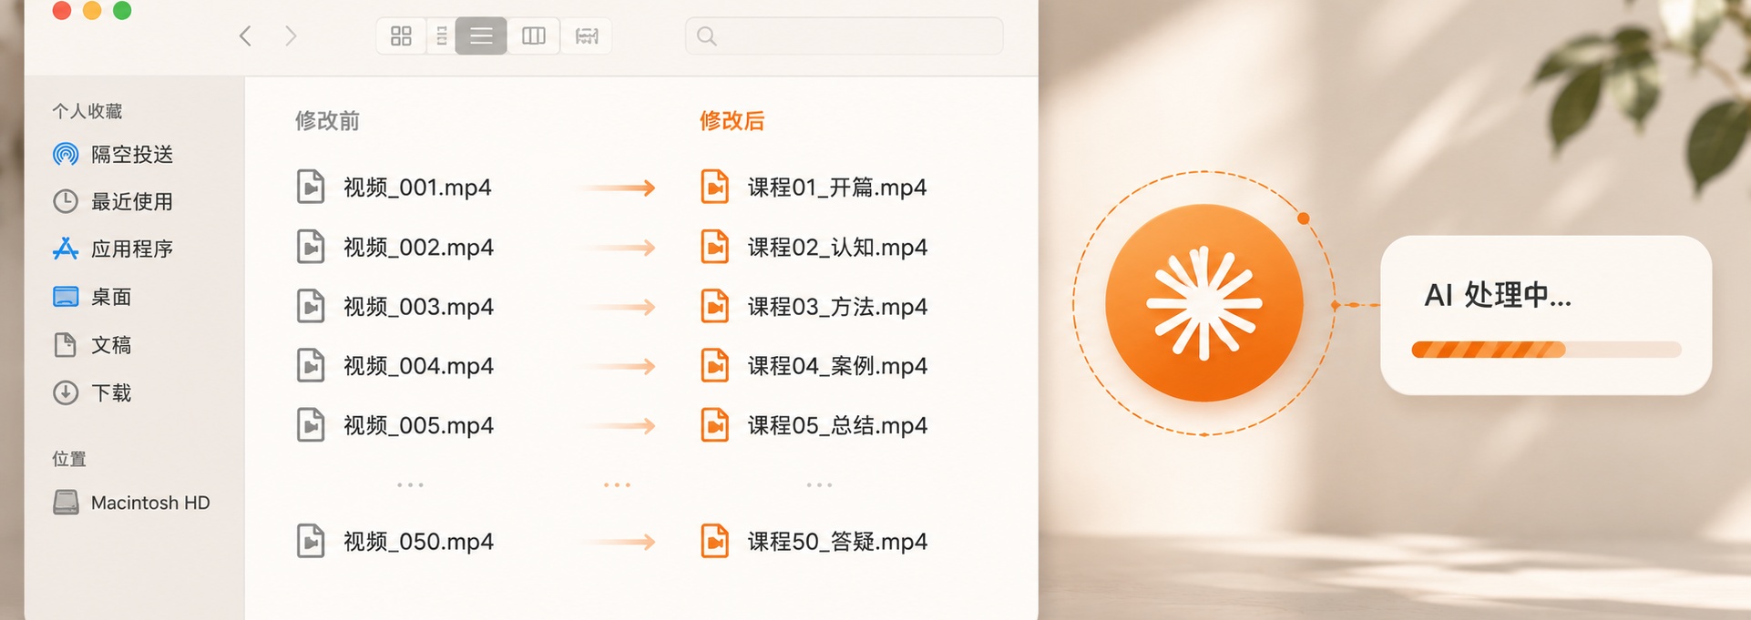Click orange video icon of 课程03_方法.mp4
Screen dimensions: 1751x620
(x=714, y=306)
